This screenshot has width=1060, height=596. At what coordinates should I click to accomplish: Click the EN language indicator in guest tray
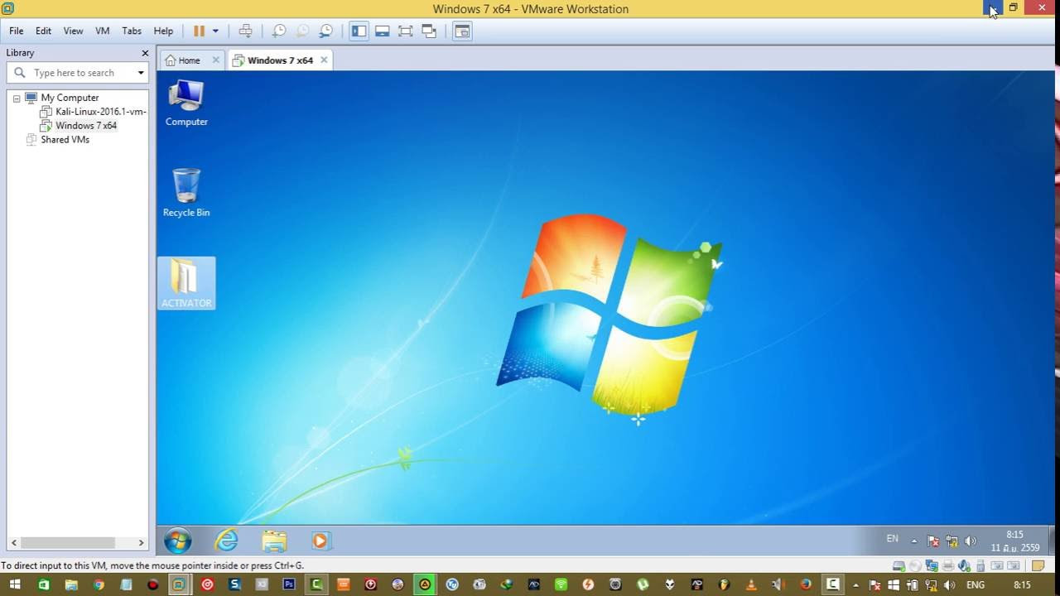(x=892, y=539)
